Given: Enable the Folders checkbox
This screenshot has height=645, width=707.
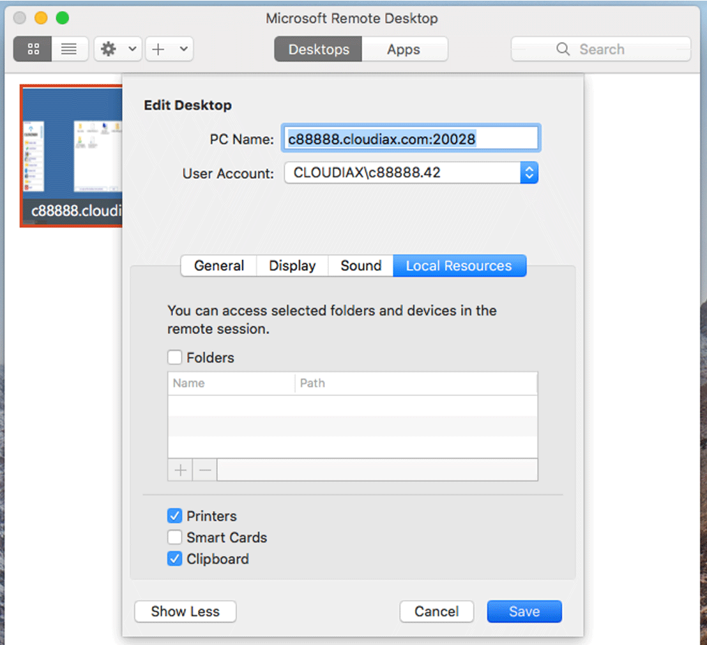Looking at the screenshot, I should coord(175,358).
